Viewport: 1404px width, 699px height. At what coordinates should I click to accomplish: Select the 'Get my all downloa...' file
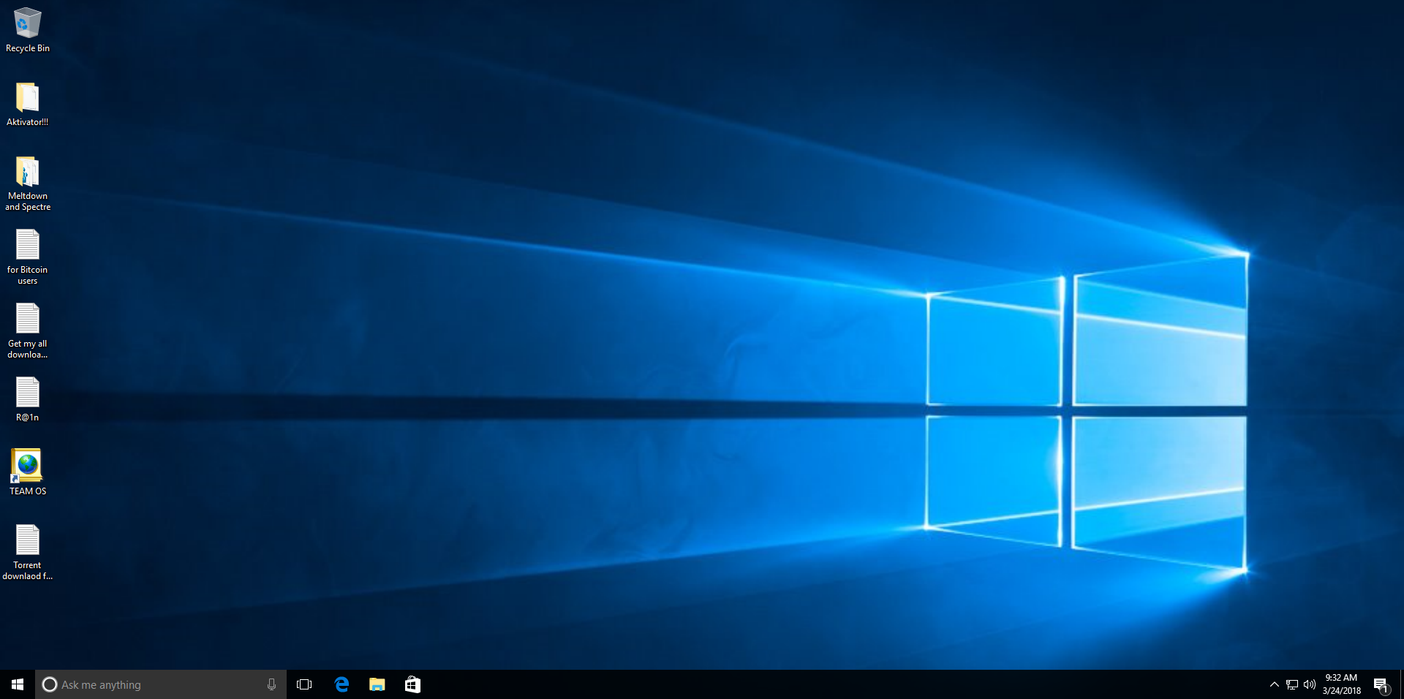28,331
